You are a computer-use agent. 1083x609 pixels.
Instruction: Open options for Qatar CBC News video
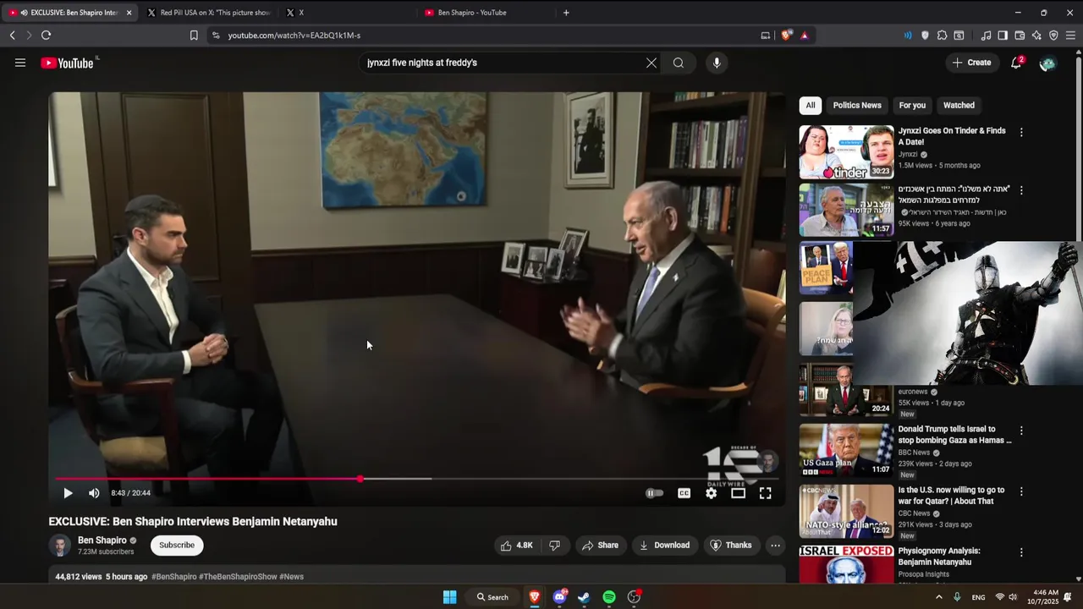tap(1021, 491)
